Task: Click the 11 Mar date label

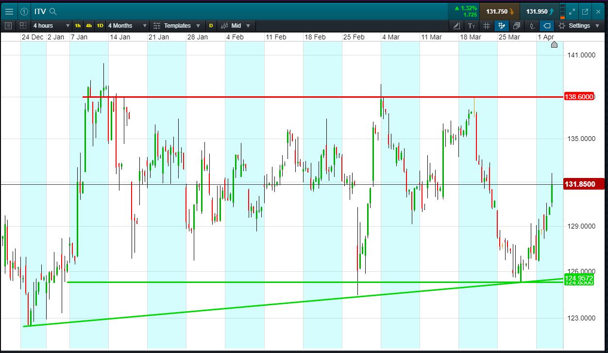Action: pos(431,37)
